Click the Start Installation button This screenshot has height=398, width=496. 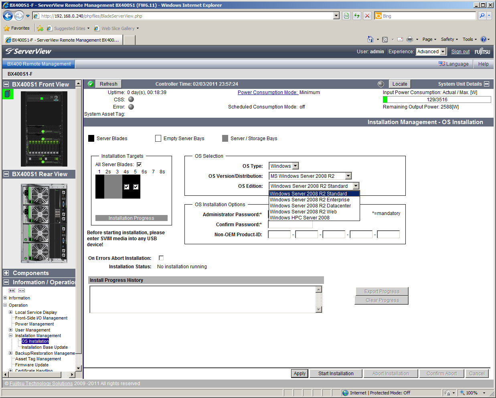(x=336, y=374)
